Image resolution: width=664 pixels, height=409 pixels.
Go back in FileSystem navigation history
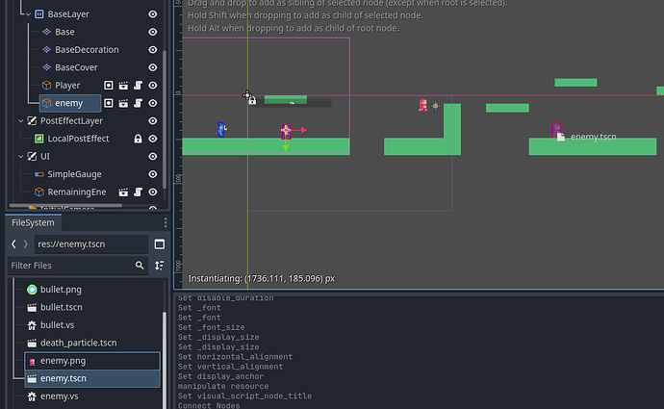14,244
